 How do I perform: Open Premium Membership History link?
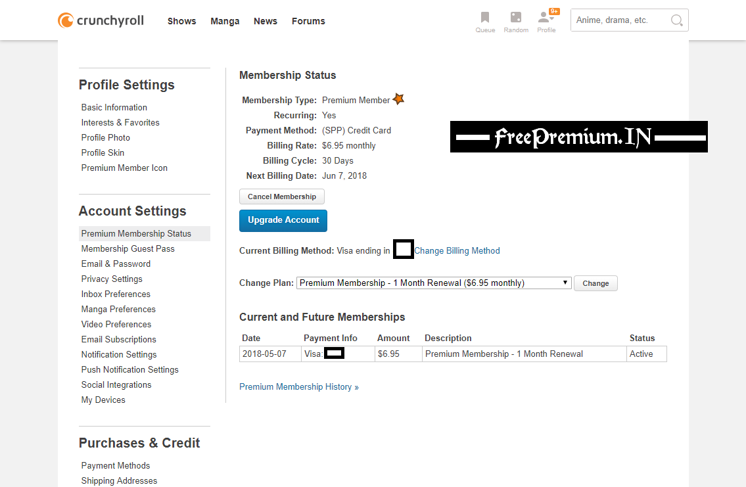tap(299, 386)
